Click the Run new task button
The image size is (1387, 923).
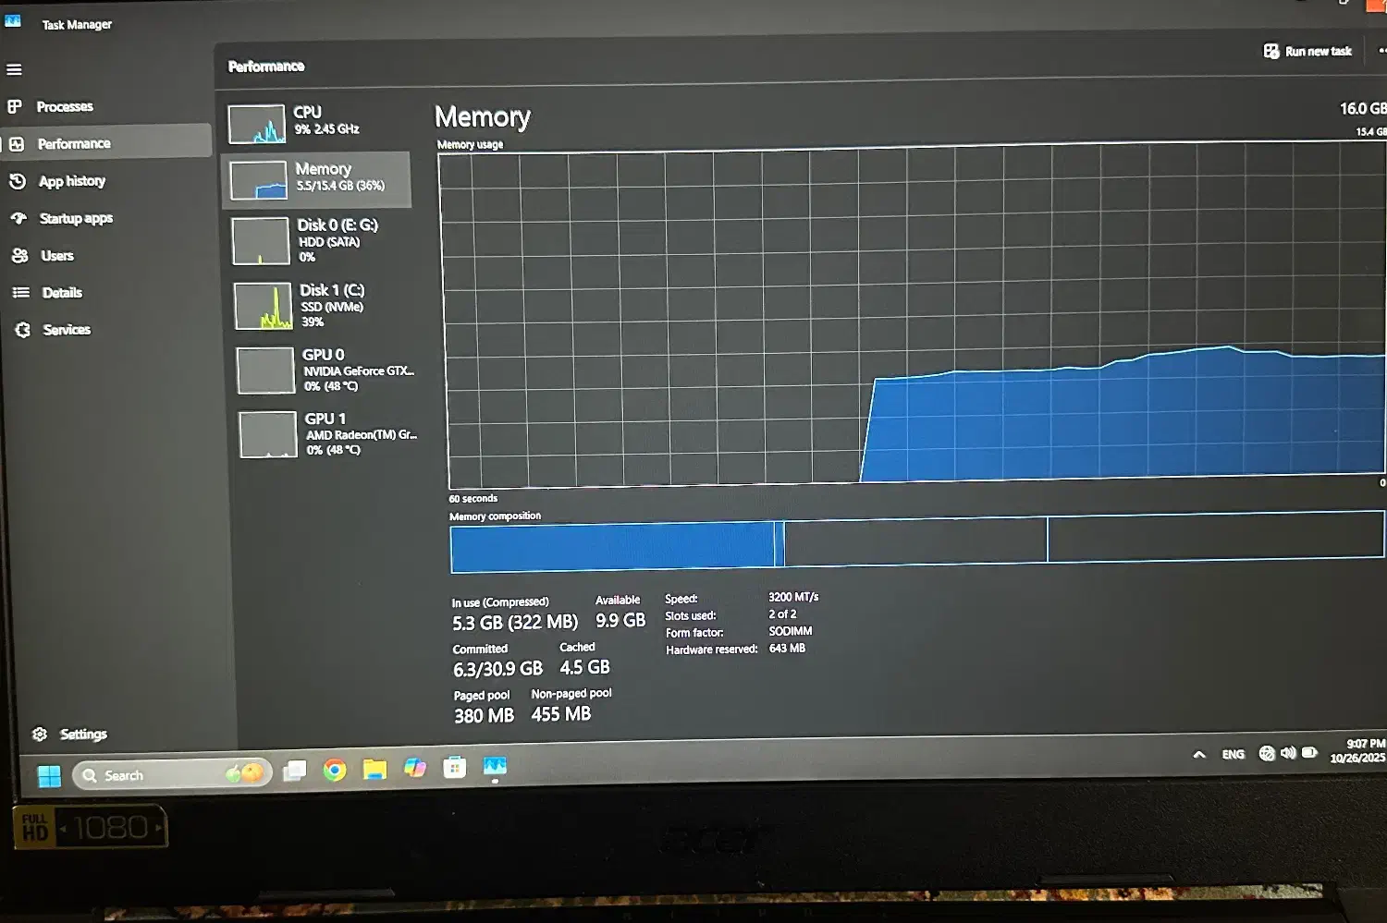pos(1307,52)
